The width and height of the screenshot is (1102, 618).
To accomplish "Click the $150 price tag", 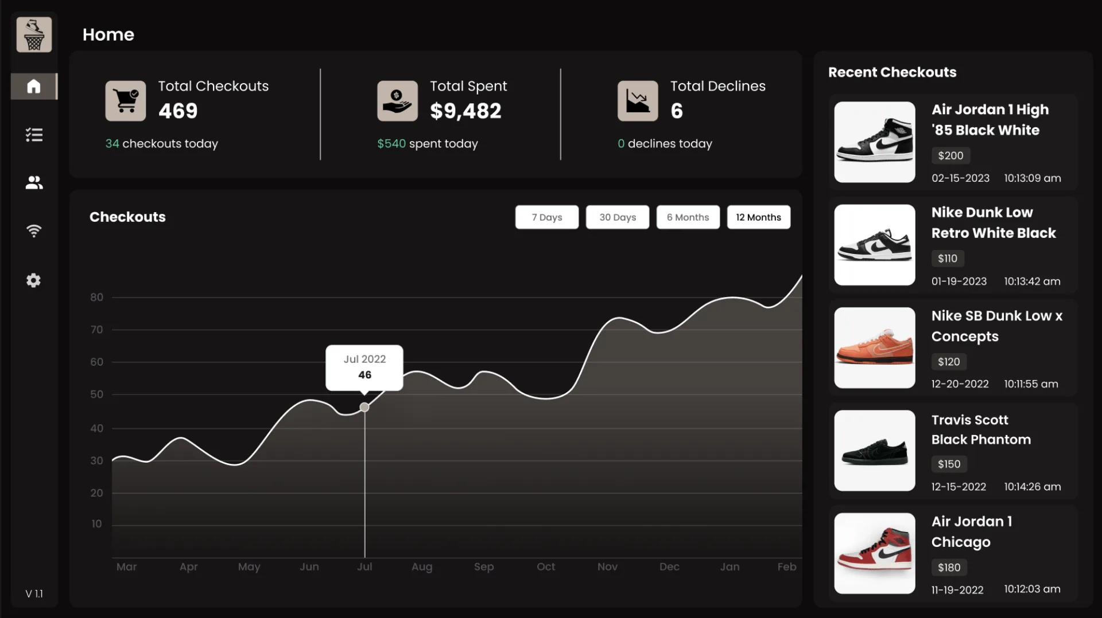I will pos(949,464).
